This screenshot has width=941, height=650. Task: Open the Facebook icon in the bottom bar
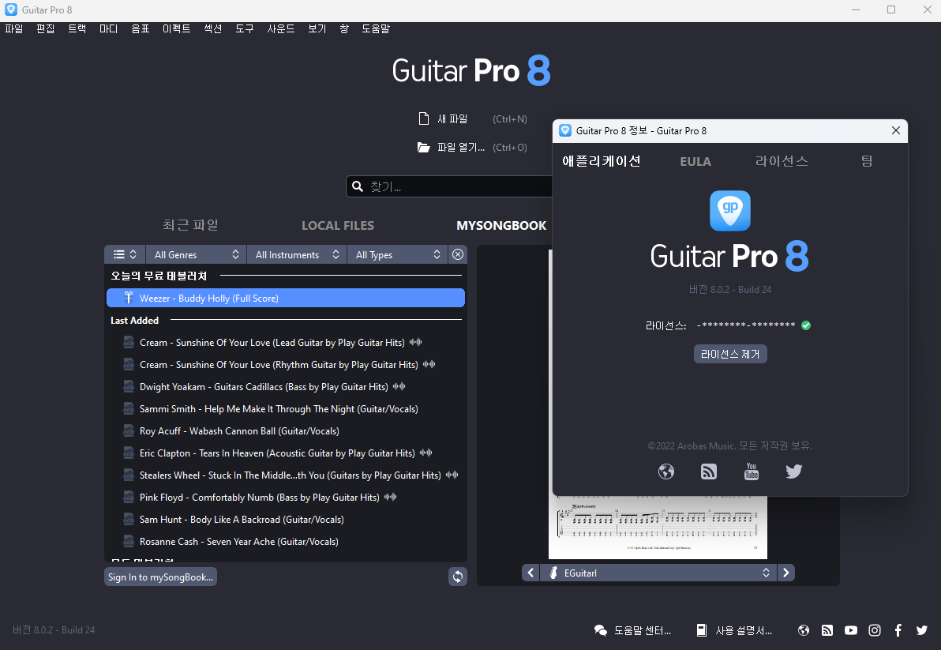coord(898,630)
